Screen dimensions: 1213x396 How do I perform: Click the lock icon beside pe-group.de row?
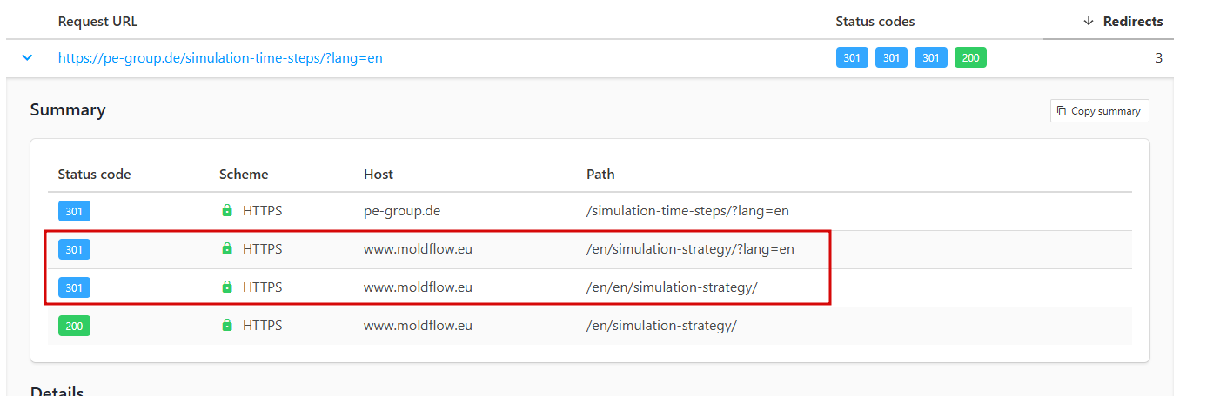(227, 211)
